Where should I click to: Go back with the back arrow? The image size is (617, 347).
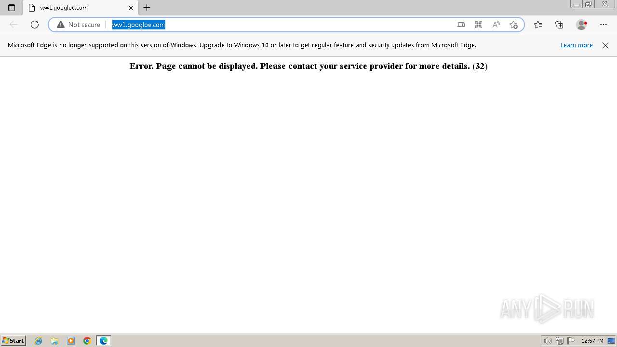pos(13,25)
